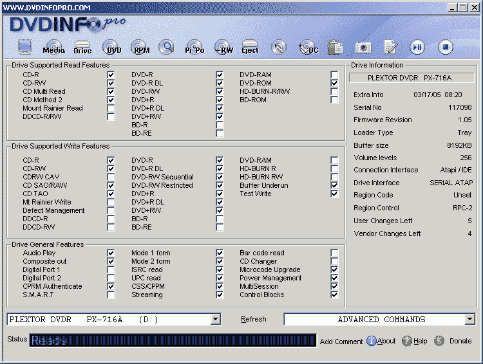This screenshot has width=483, height=364.
Task: Toggle the CD-R read feature checkbox
Action: click(x=111, y=75)
